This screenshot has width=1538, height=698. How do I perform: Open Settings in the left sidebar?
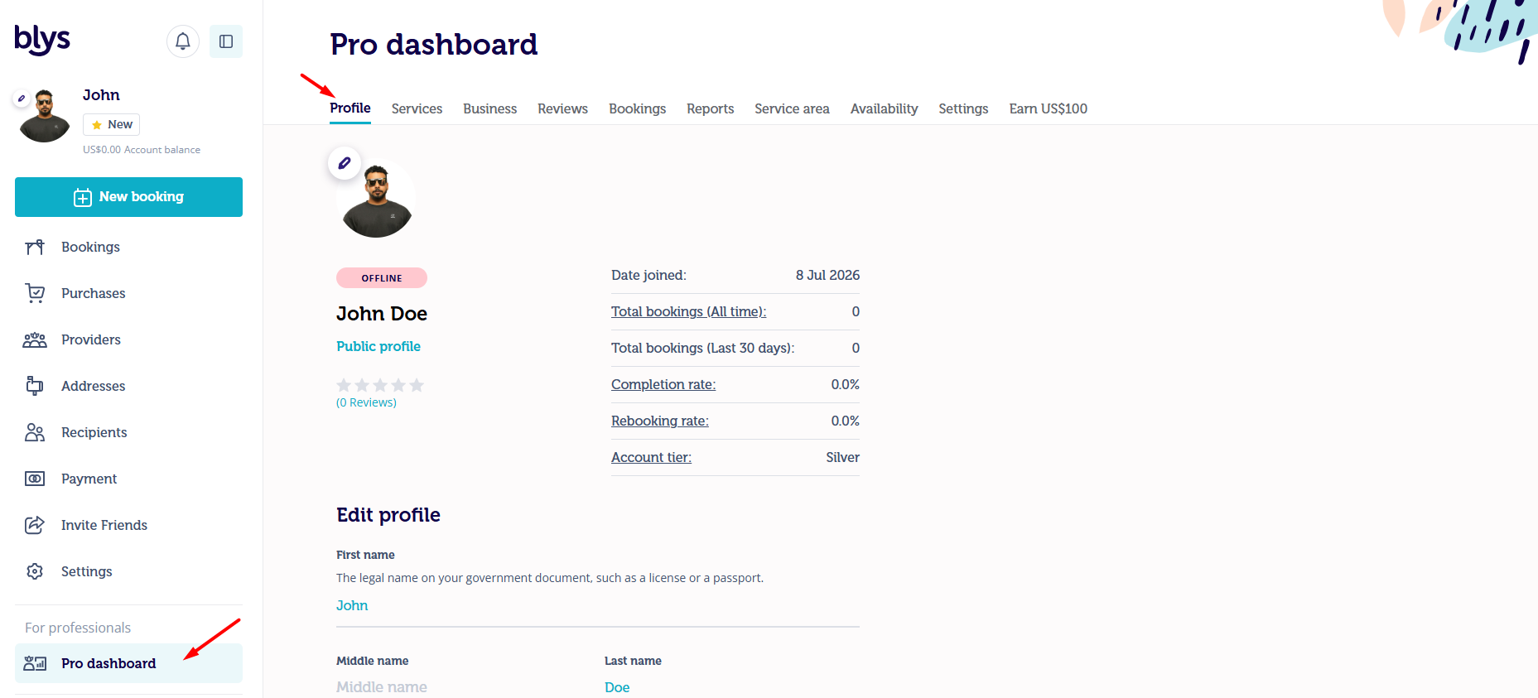[x=128, y=571]
